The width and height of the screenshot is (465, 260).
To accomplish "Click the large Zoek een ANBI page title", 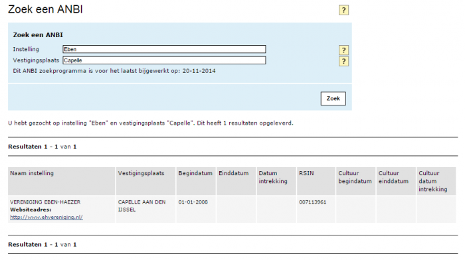I will tap(45, 9).
